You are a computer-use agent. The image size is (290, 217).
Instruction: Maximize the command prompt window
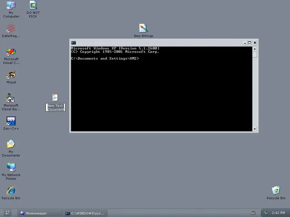coord(250,43)
